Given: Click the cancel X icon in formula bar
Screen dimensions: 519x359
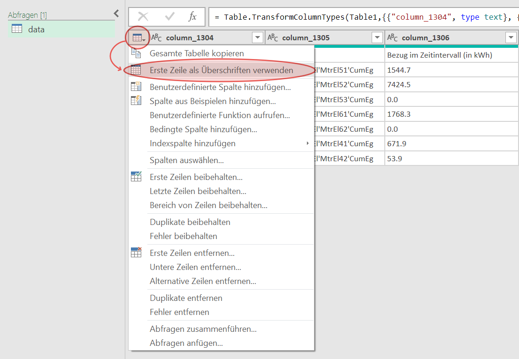Looking at the screenshot, I should (x=143, y=16).
